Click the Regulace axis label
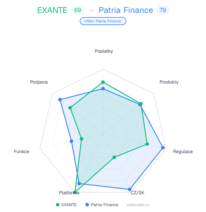 [x=183, y=152]
